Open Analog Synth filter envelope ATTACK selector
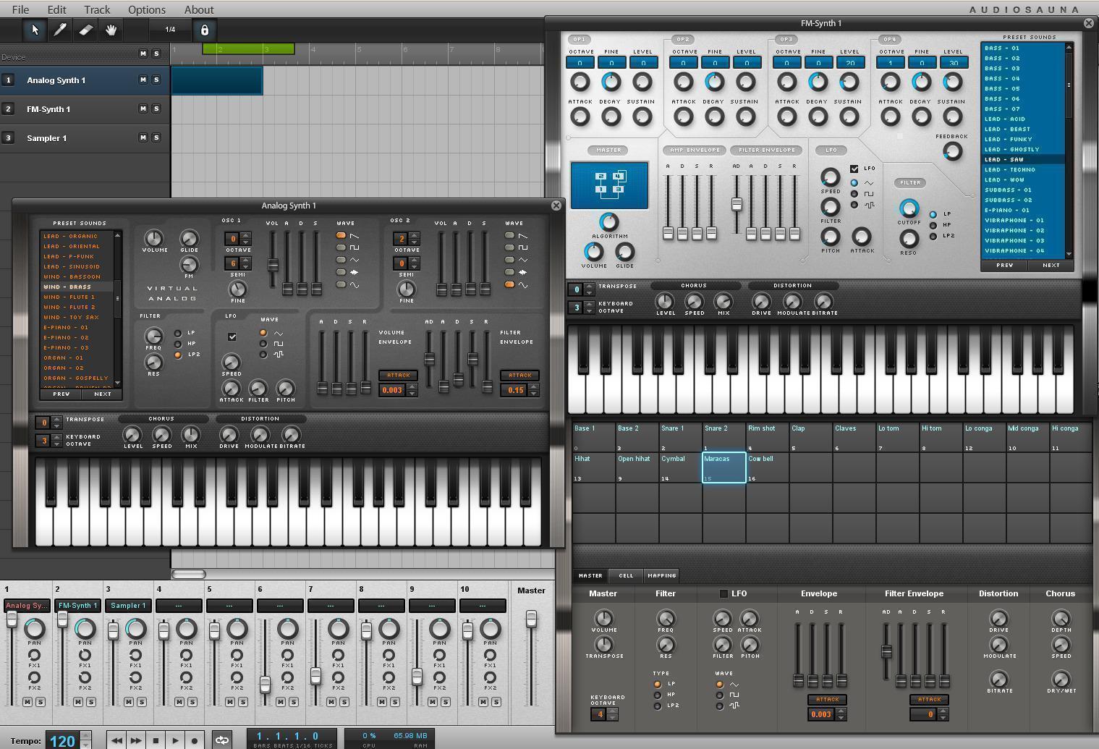Screen dimensions: 1099x749 519,375
